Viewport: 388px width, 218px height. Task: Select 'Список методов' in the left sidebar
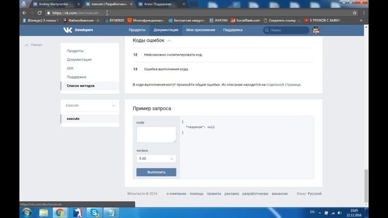tap(90, 86)
